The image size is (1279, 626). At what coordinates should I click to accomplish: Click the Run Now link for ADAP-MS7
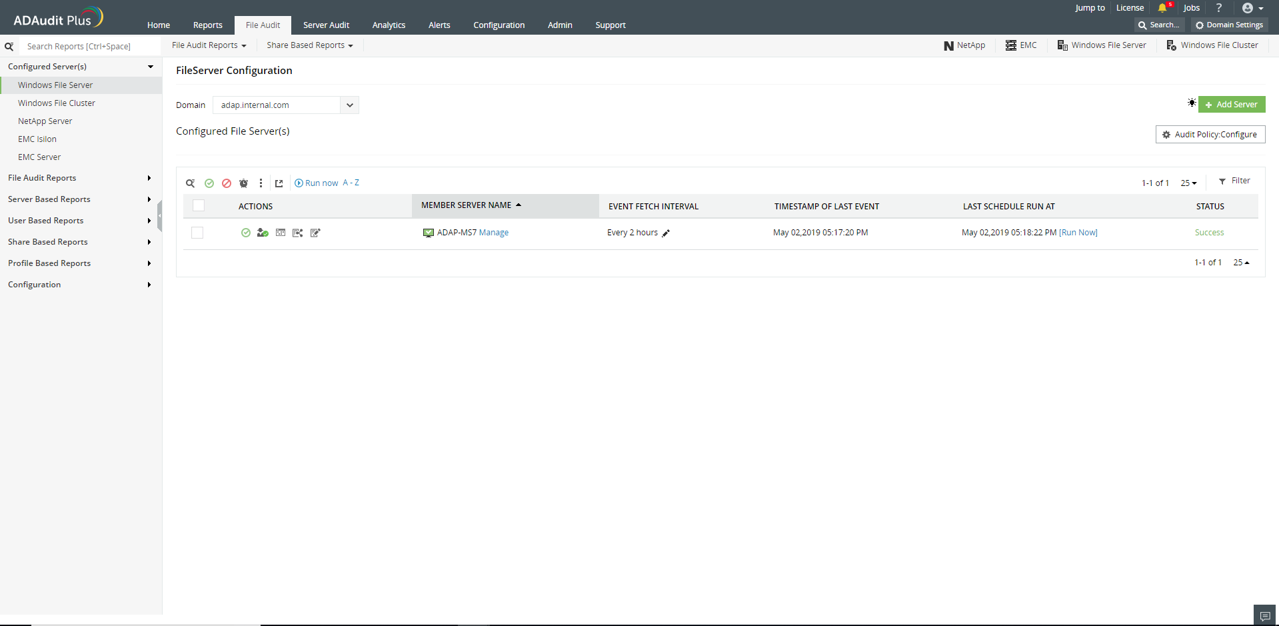1078,233
